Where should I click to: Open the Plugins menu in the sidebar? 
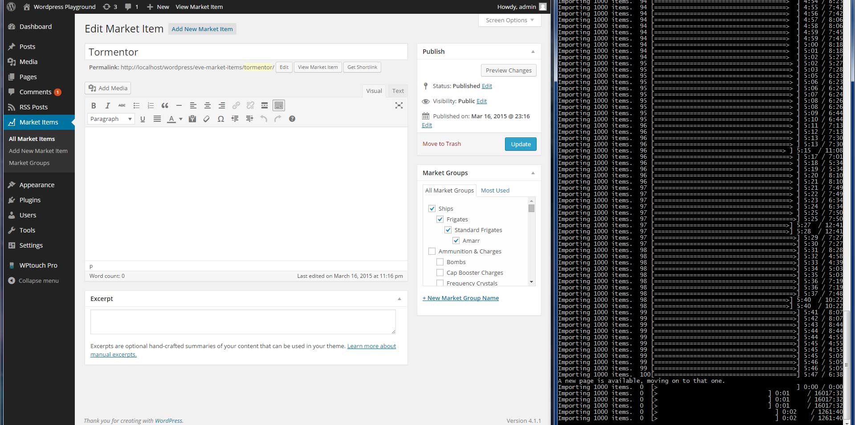[30, 200]
